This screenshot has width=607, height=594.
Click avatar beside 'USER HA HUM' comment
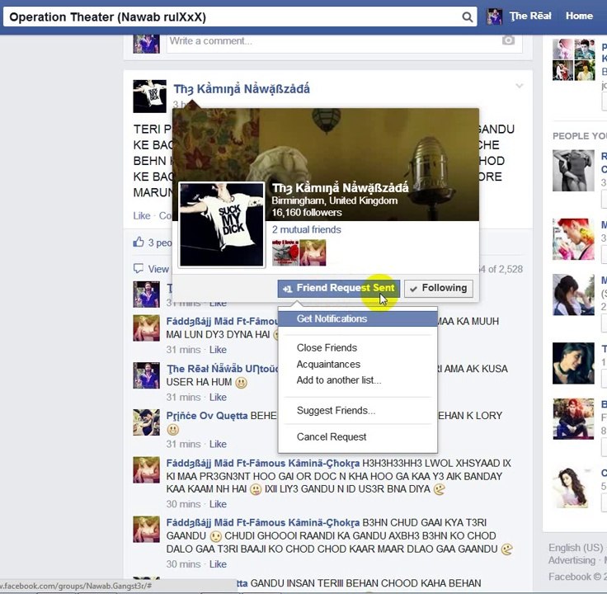click(x=146, y=375)
